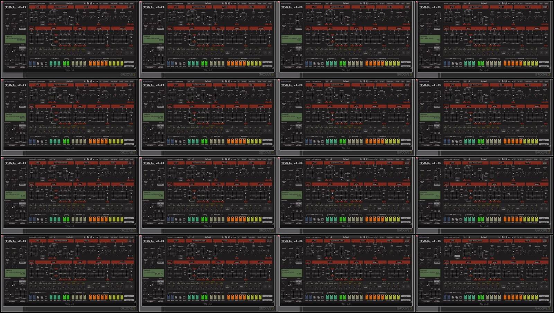Click MPE button in top bar, row 1 frame 3
Screen dimensions: 554x313
pyautogui.click(x=327, y=3)
